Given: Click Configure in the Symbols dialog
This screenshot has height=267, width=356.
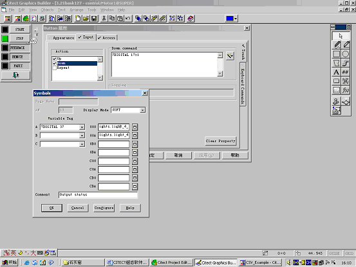Looking at the screenshot, I should tap(104, 208).
